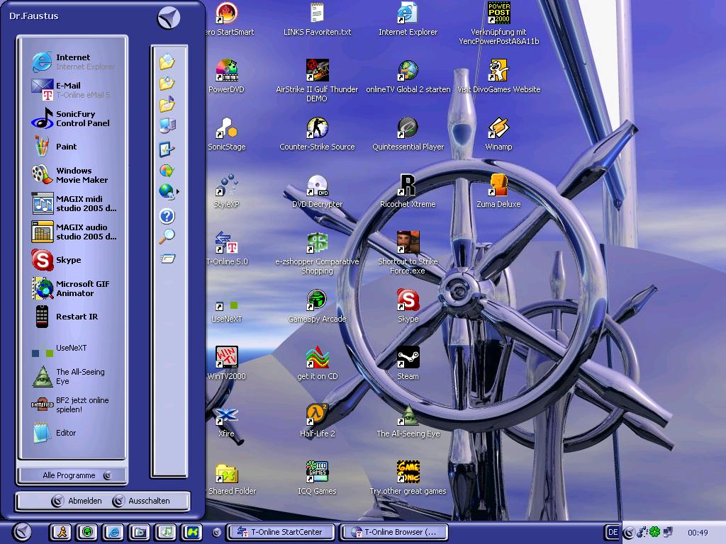
Task: Open My Pictures folder icon in Start menu
Action: [x=167, y=83]
